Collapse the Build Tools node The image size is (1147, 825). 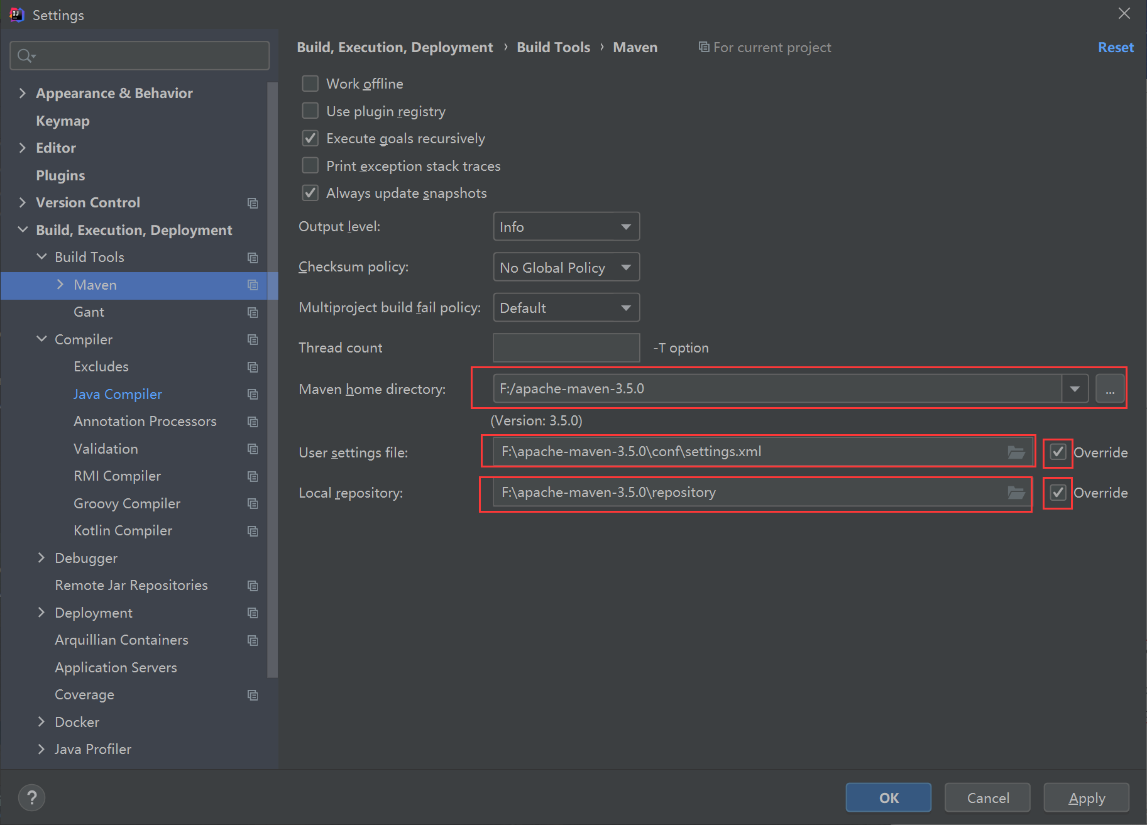pyautogui.click(x=41, y=257)
